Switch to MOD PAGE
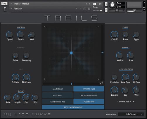Viewport: 147px width, 119px height. pos(58,95)
